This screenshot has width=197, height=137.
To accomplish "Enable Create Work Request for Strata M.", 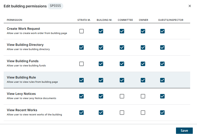I will 81,31.
